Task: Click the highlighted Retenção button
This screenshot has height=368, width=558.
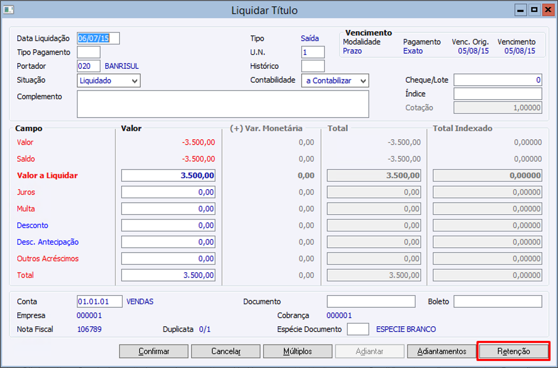Action: point(514,351)
